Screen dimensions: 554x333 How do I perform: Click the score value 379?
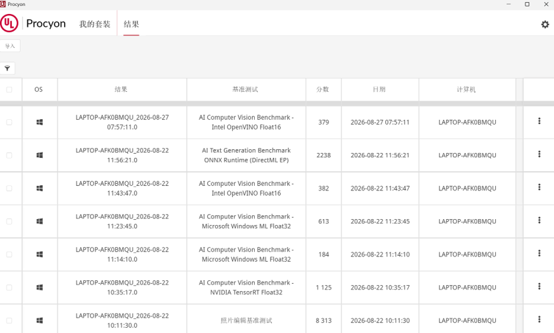323,122
